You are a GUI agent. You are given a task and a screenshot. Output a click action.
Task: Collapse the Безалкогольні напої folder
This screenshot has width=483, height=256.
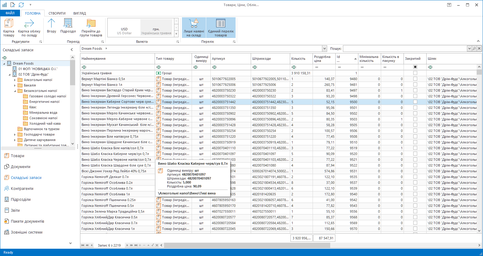tap(15, 91)
